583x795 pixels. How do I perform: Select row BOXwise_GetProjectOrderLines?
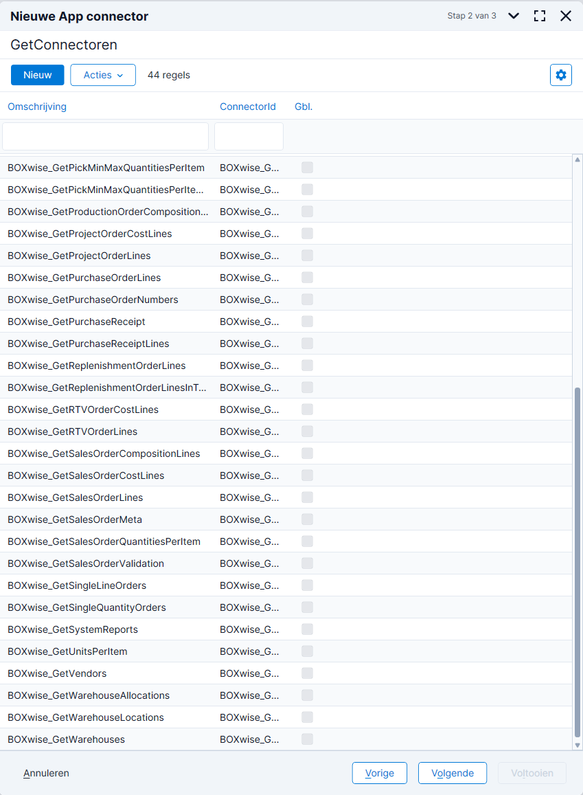click(x=286, y=256)
